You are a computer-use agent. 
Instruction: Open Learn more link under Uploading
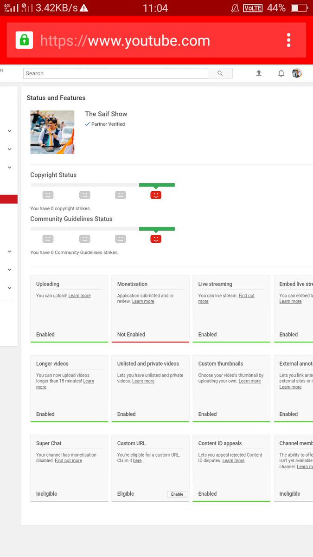79,296
